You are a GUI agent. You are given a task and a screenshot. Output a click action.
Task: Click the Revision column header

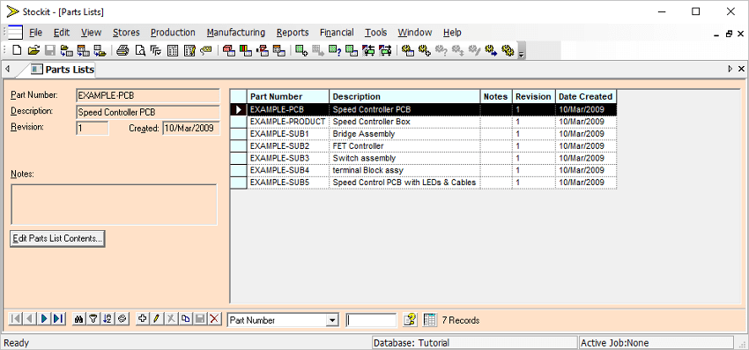click(x=534, y=97)
